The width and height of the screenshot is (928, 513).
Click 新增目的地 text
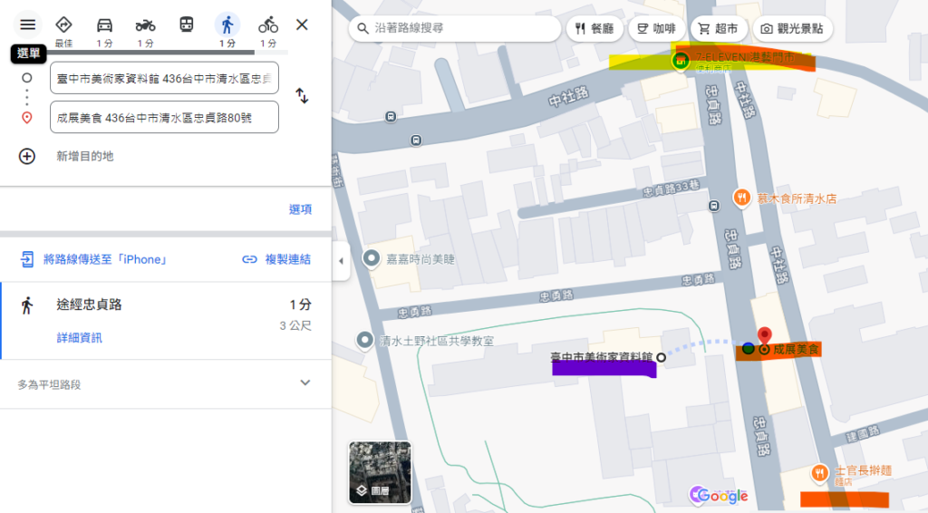(x=84, y=156)
